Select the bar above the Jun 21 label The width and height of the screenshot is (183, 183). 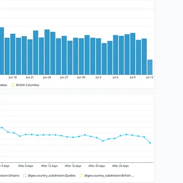pyautogui.click(x=30, y=57)
